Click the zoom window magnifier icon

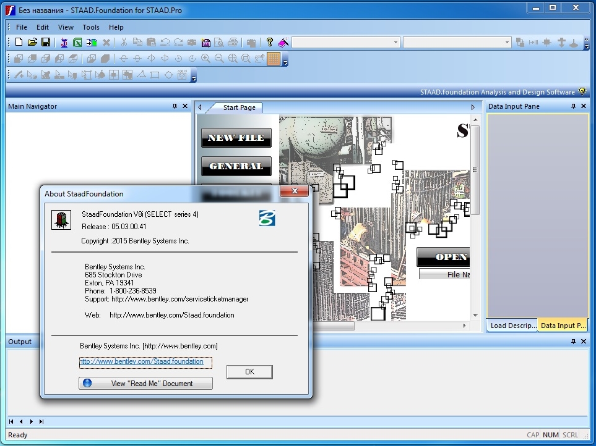[x=246, y=59]
